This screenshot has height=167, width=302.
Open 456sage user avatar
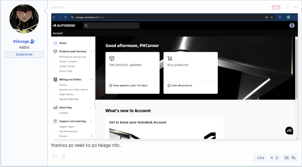(24, 19)
